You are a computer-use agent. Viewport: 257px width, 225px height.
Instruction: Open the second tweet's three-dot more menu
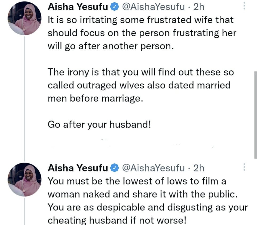click(244, 168)
